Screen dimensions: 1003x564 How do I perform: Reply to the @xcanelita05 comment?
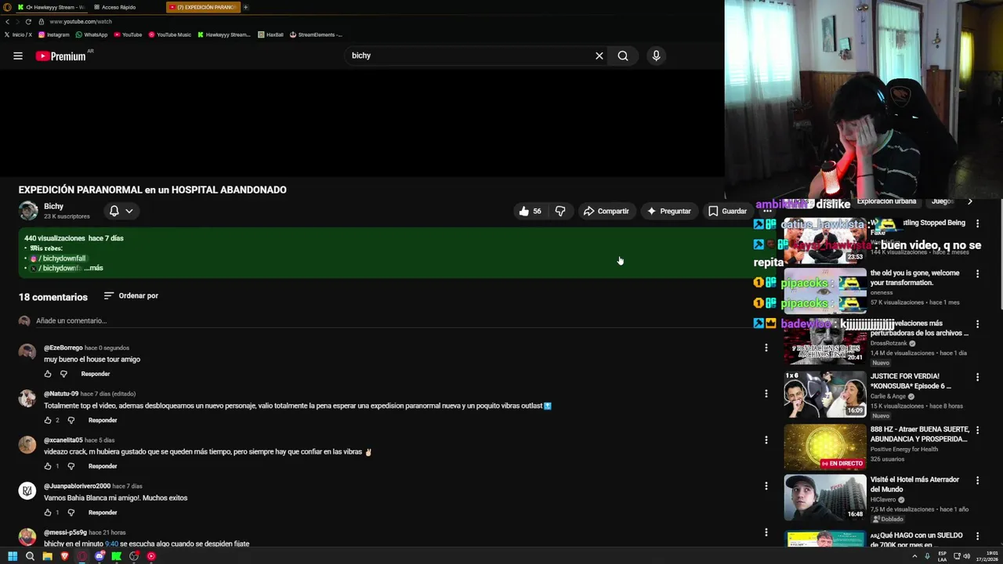(x=103, y=466)
